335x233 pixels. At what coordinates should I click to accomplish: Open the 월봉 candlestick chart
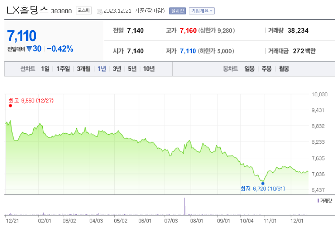[x=284, y=69]
